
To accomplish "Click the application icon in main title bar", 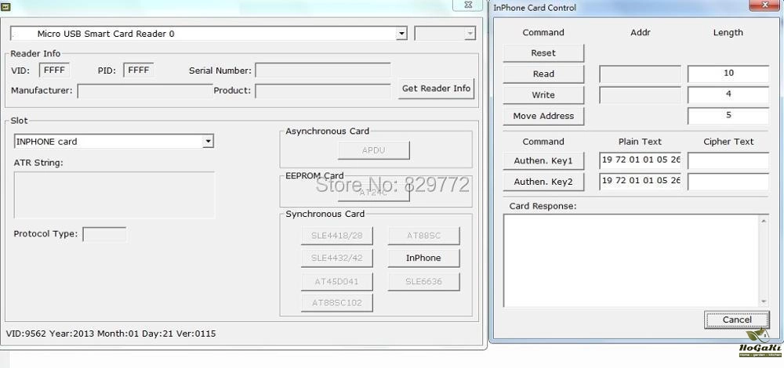I will 6,8.
